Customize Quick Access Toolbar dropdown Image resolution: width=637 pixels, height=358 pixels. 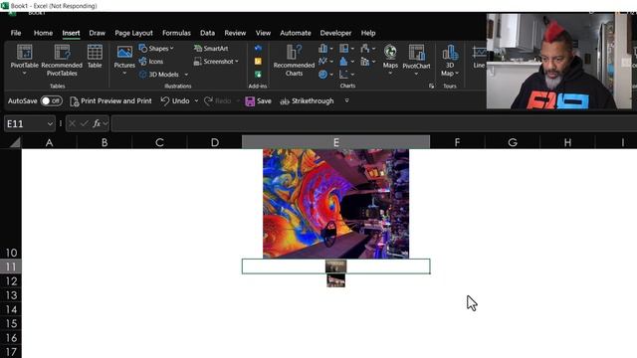pos(346,100)
